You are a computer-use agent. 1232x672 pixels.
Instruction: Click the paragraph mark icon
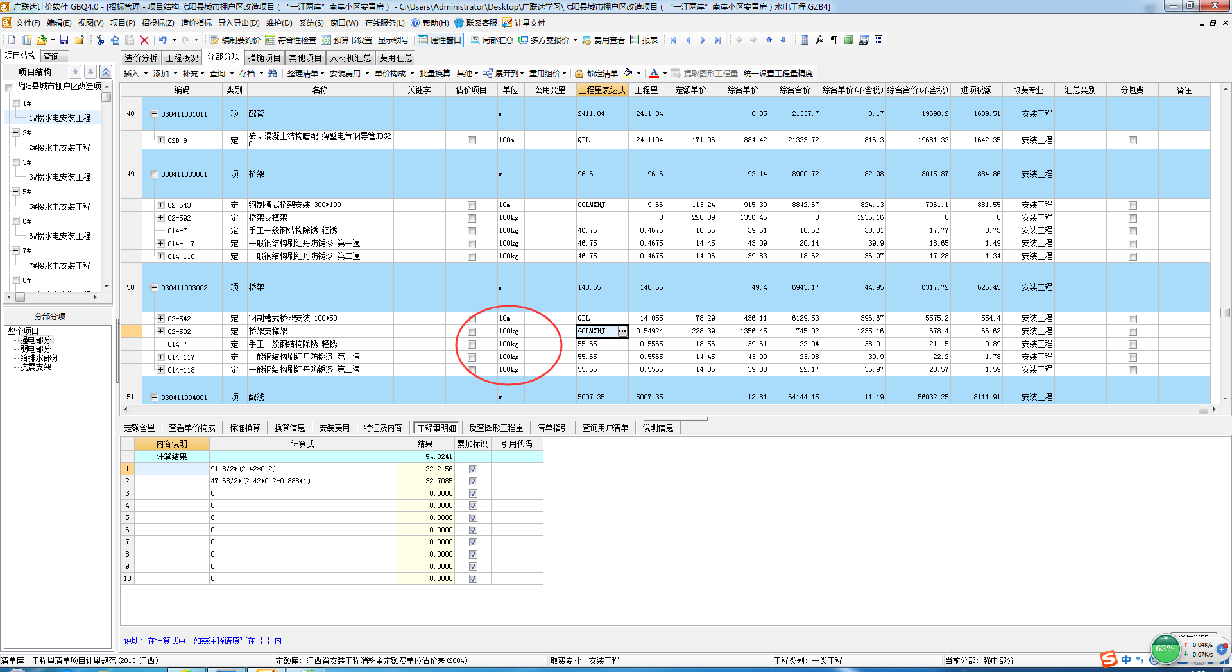(834, 40)
